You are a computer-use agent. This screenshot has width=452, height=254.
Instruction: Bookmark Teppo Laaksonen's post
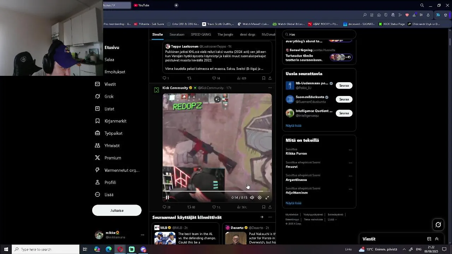[263, 78]
